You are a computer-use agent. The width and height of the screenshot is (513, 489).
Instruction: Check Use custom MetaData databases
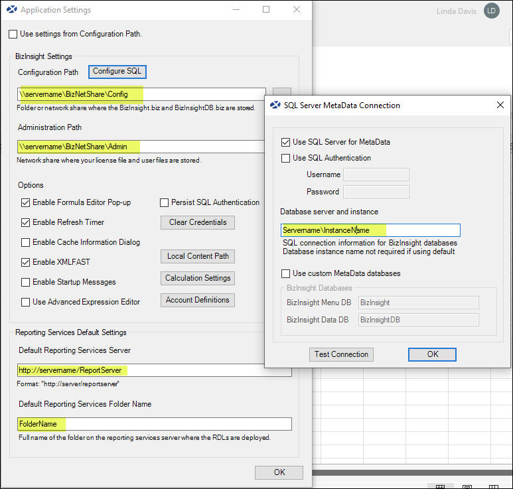285,273
